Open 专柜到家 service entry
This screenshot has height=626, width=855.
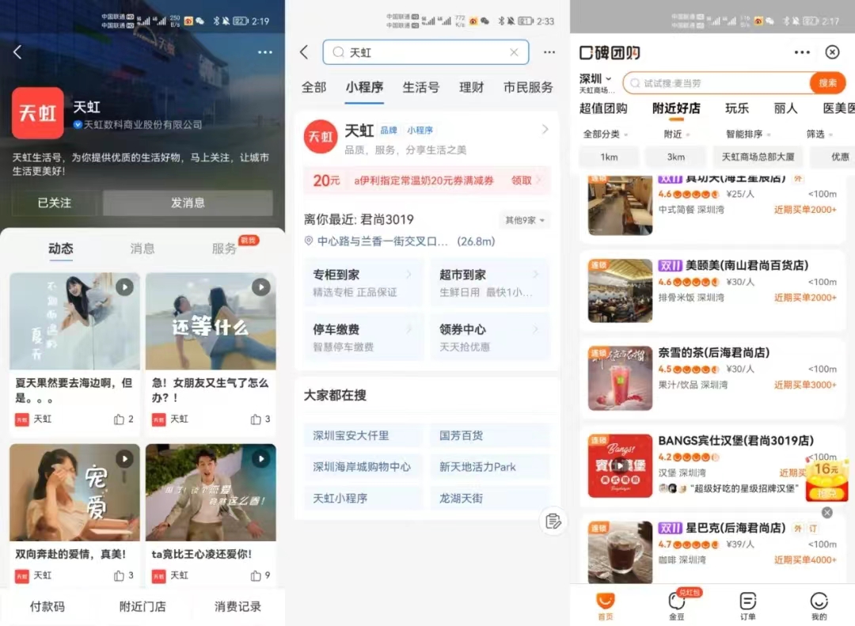click(x=363, y=283)
